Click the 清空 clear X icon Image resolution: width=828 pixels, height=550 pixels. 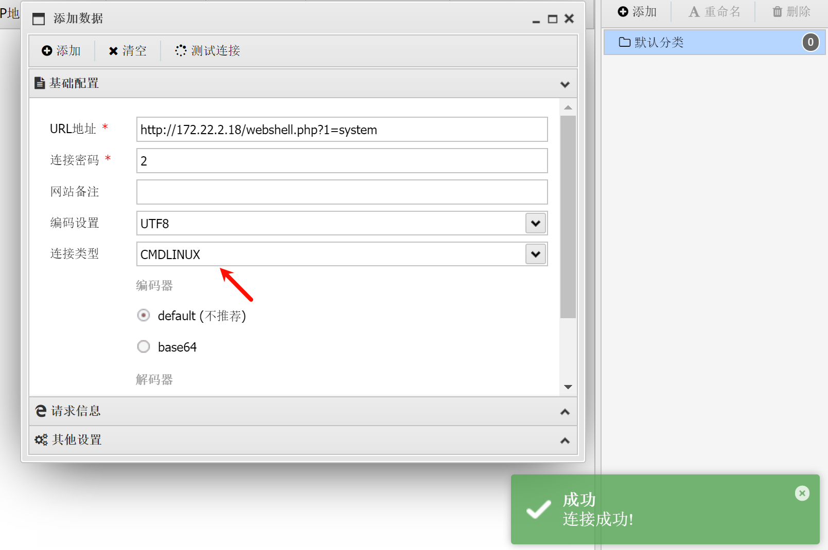[x=113, y=51]
